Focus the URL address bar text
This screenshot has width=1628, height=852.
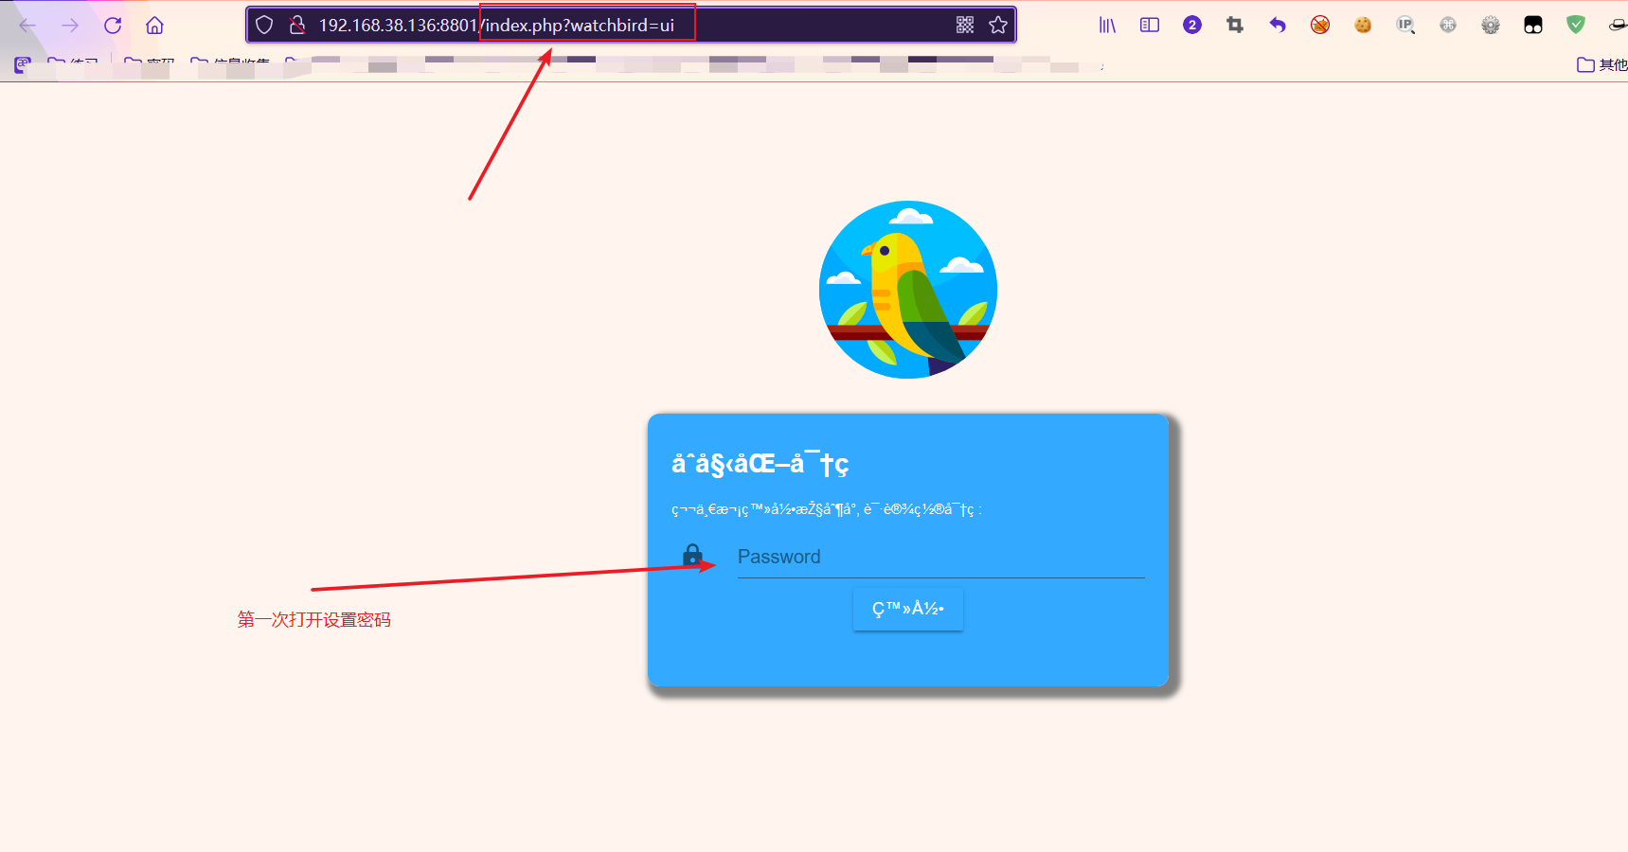496,25
